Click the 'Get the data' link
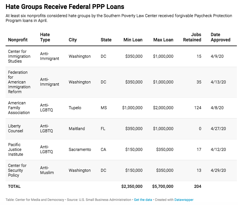 [x=143, y=200]
